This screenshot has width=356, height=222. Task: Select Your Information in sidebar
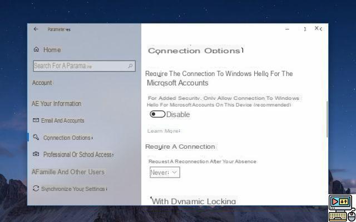(x=57, y=104)
